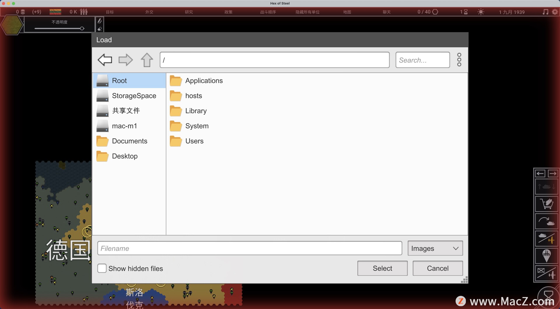560x309 pixels.
Task: Select mac-m1 drive in sidebar
Action: [129, 126]
